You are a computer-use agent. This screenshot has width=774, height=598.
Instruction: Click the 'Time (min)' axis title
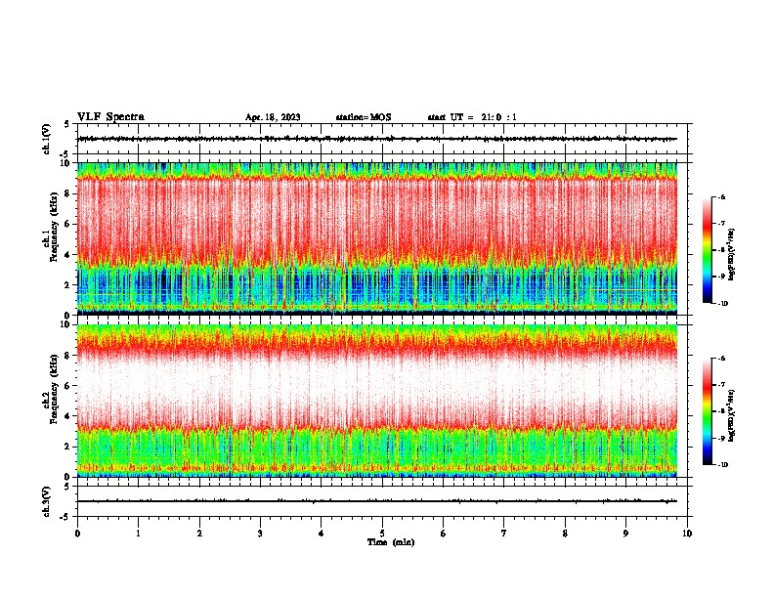[391, 542]
